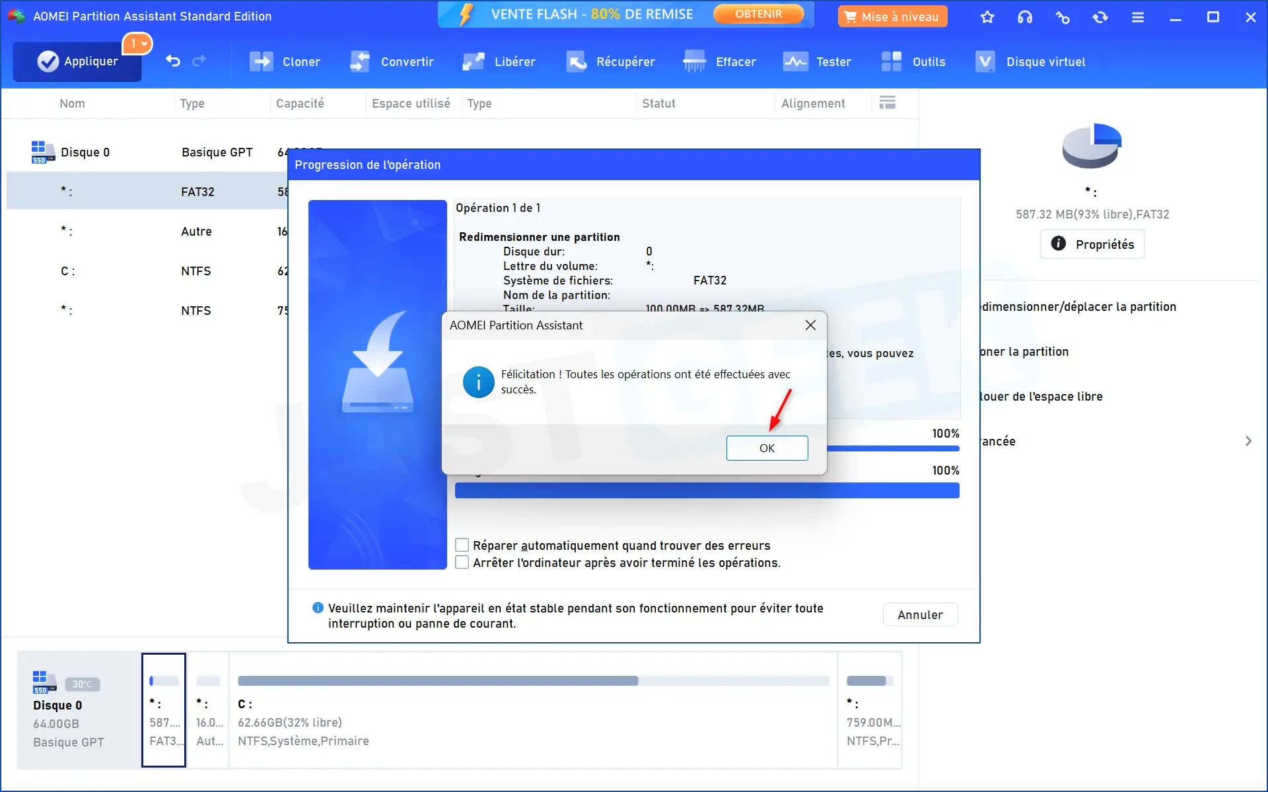Screen dimensions: 1268x792
Task: Open the Cloner tool
Action: pyautogui.click(x=285, y=61)
